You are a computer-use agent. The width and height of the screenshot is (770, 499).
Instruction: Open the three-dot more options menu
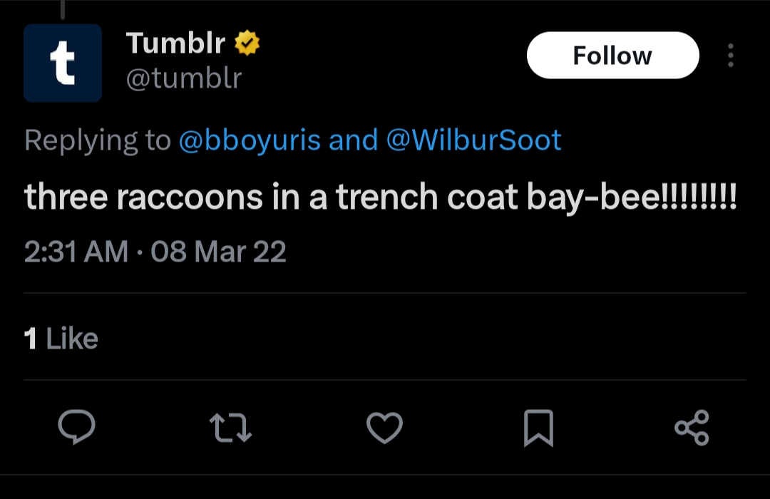click(730, 56)
